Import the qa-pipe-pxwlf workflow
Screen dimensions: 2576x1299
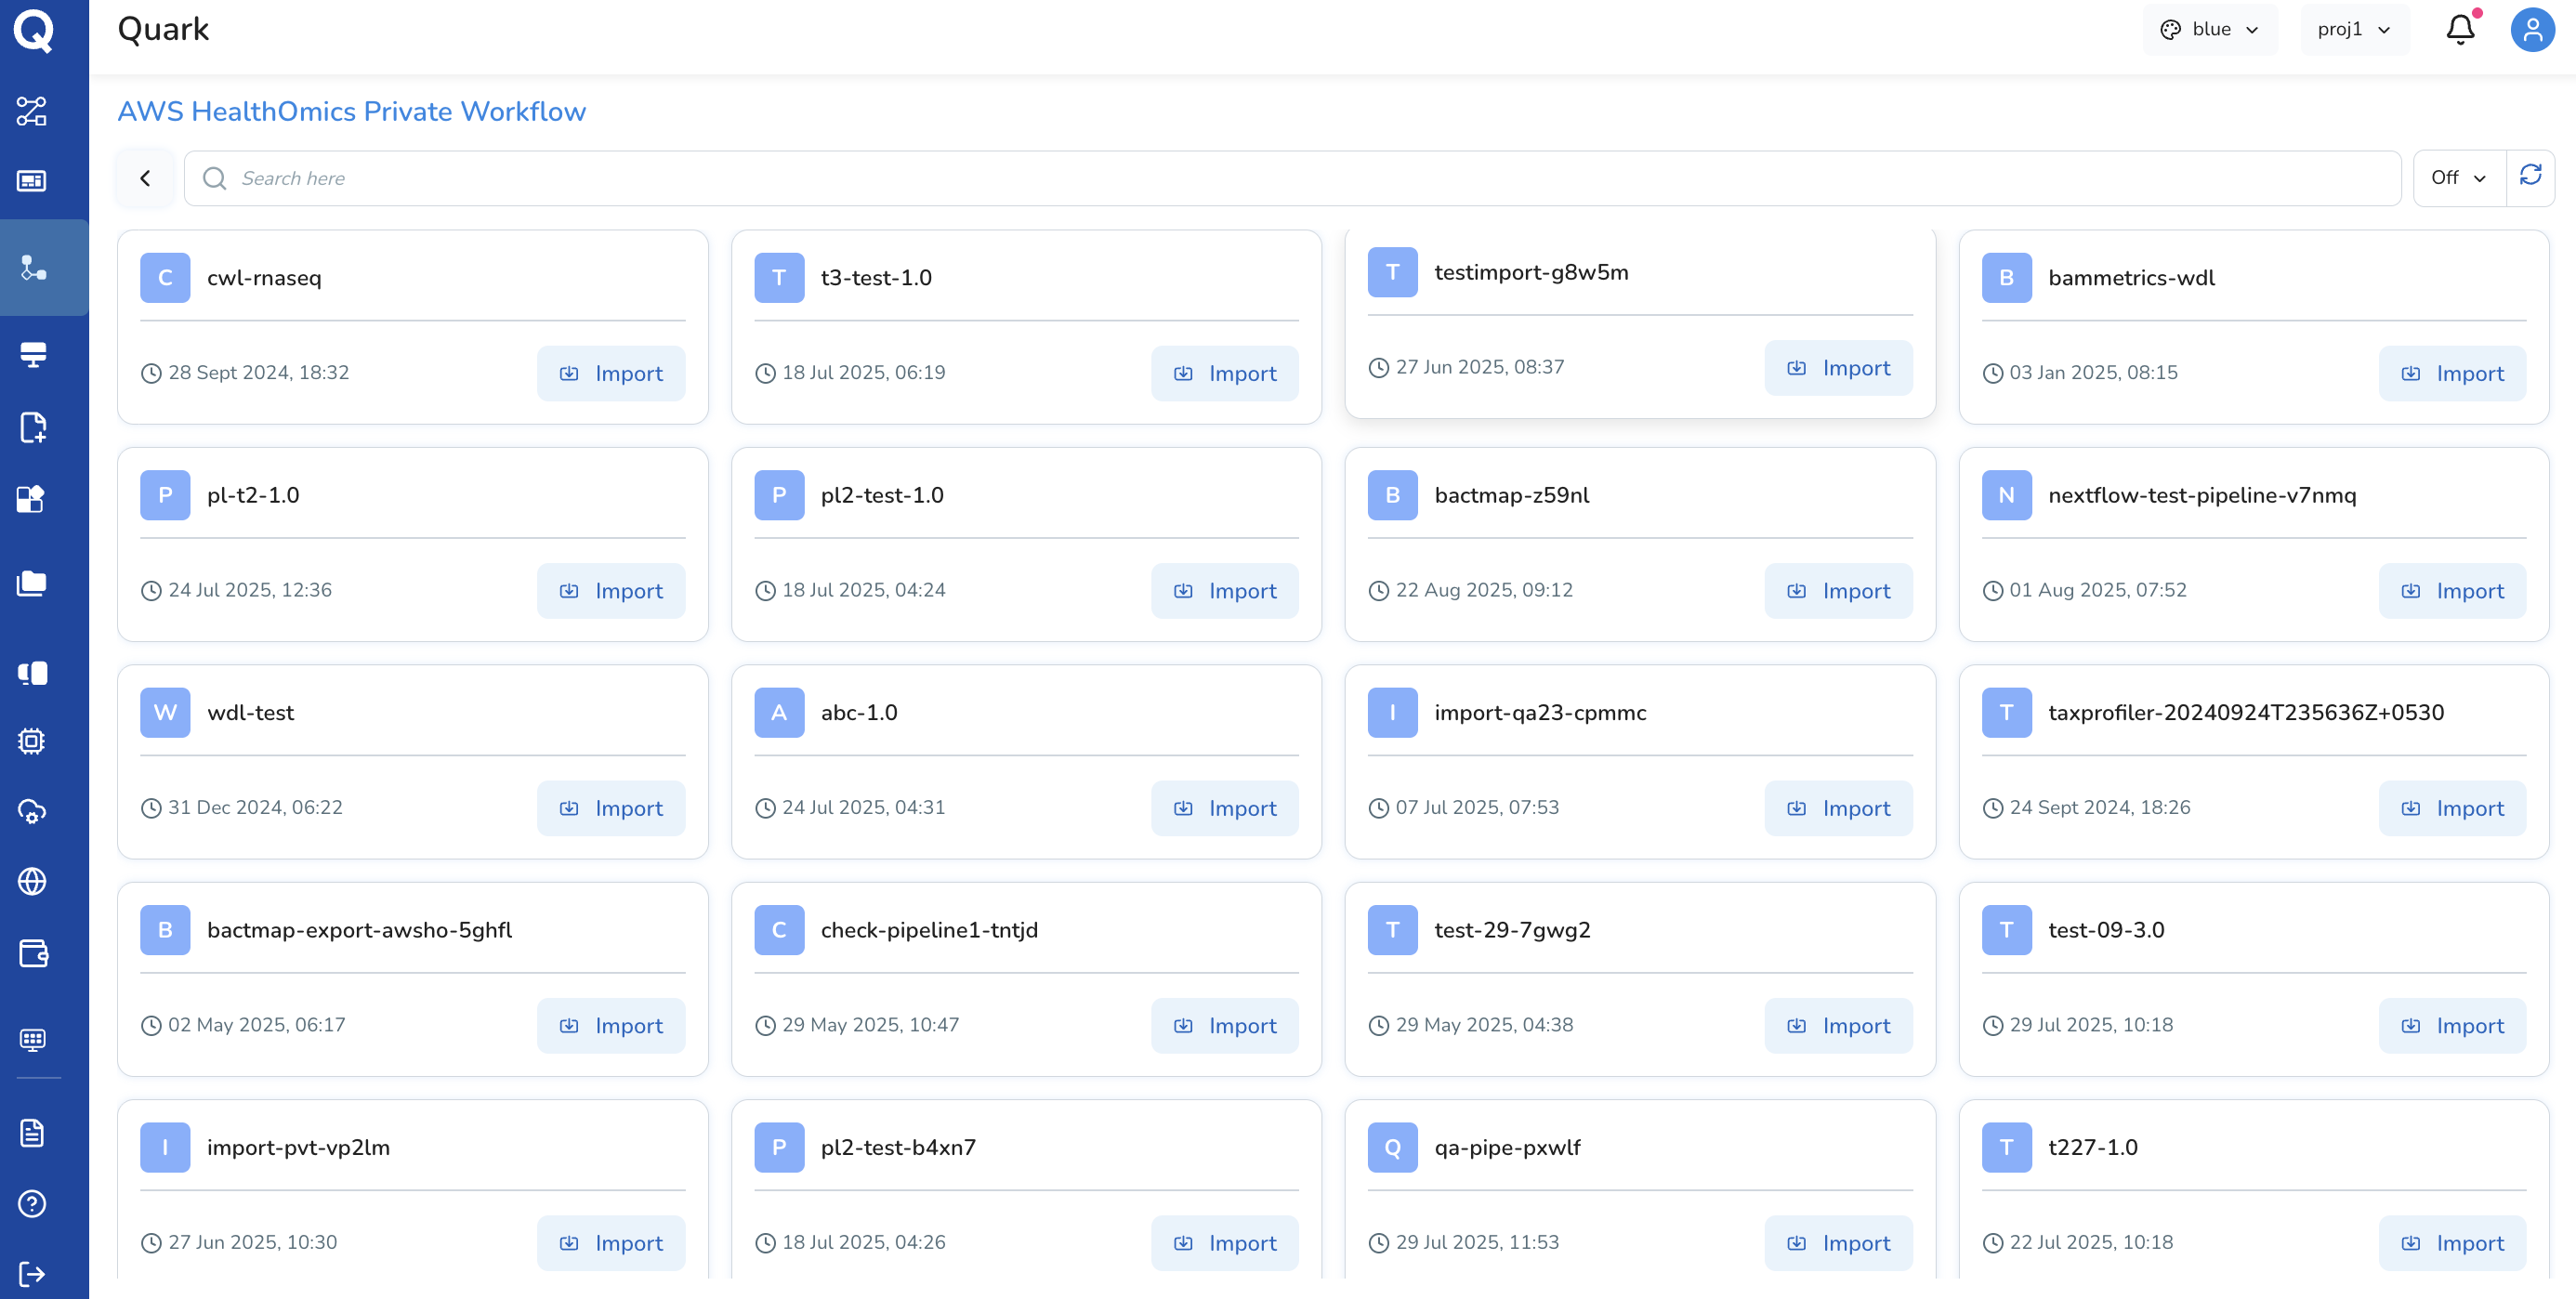(1839, 1243)
